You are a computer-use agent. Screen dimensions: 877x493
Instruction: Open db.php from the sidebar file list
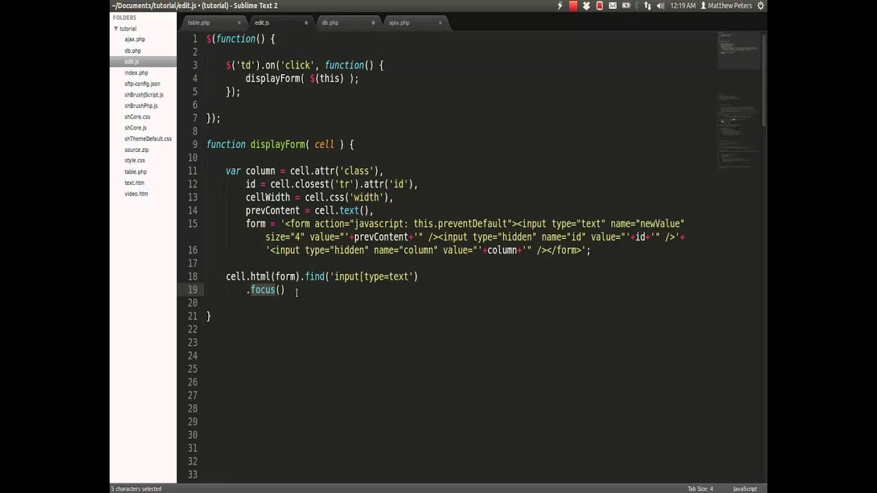click(x=132, y=51)
